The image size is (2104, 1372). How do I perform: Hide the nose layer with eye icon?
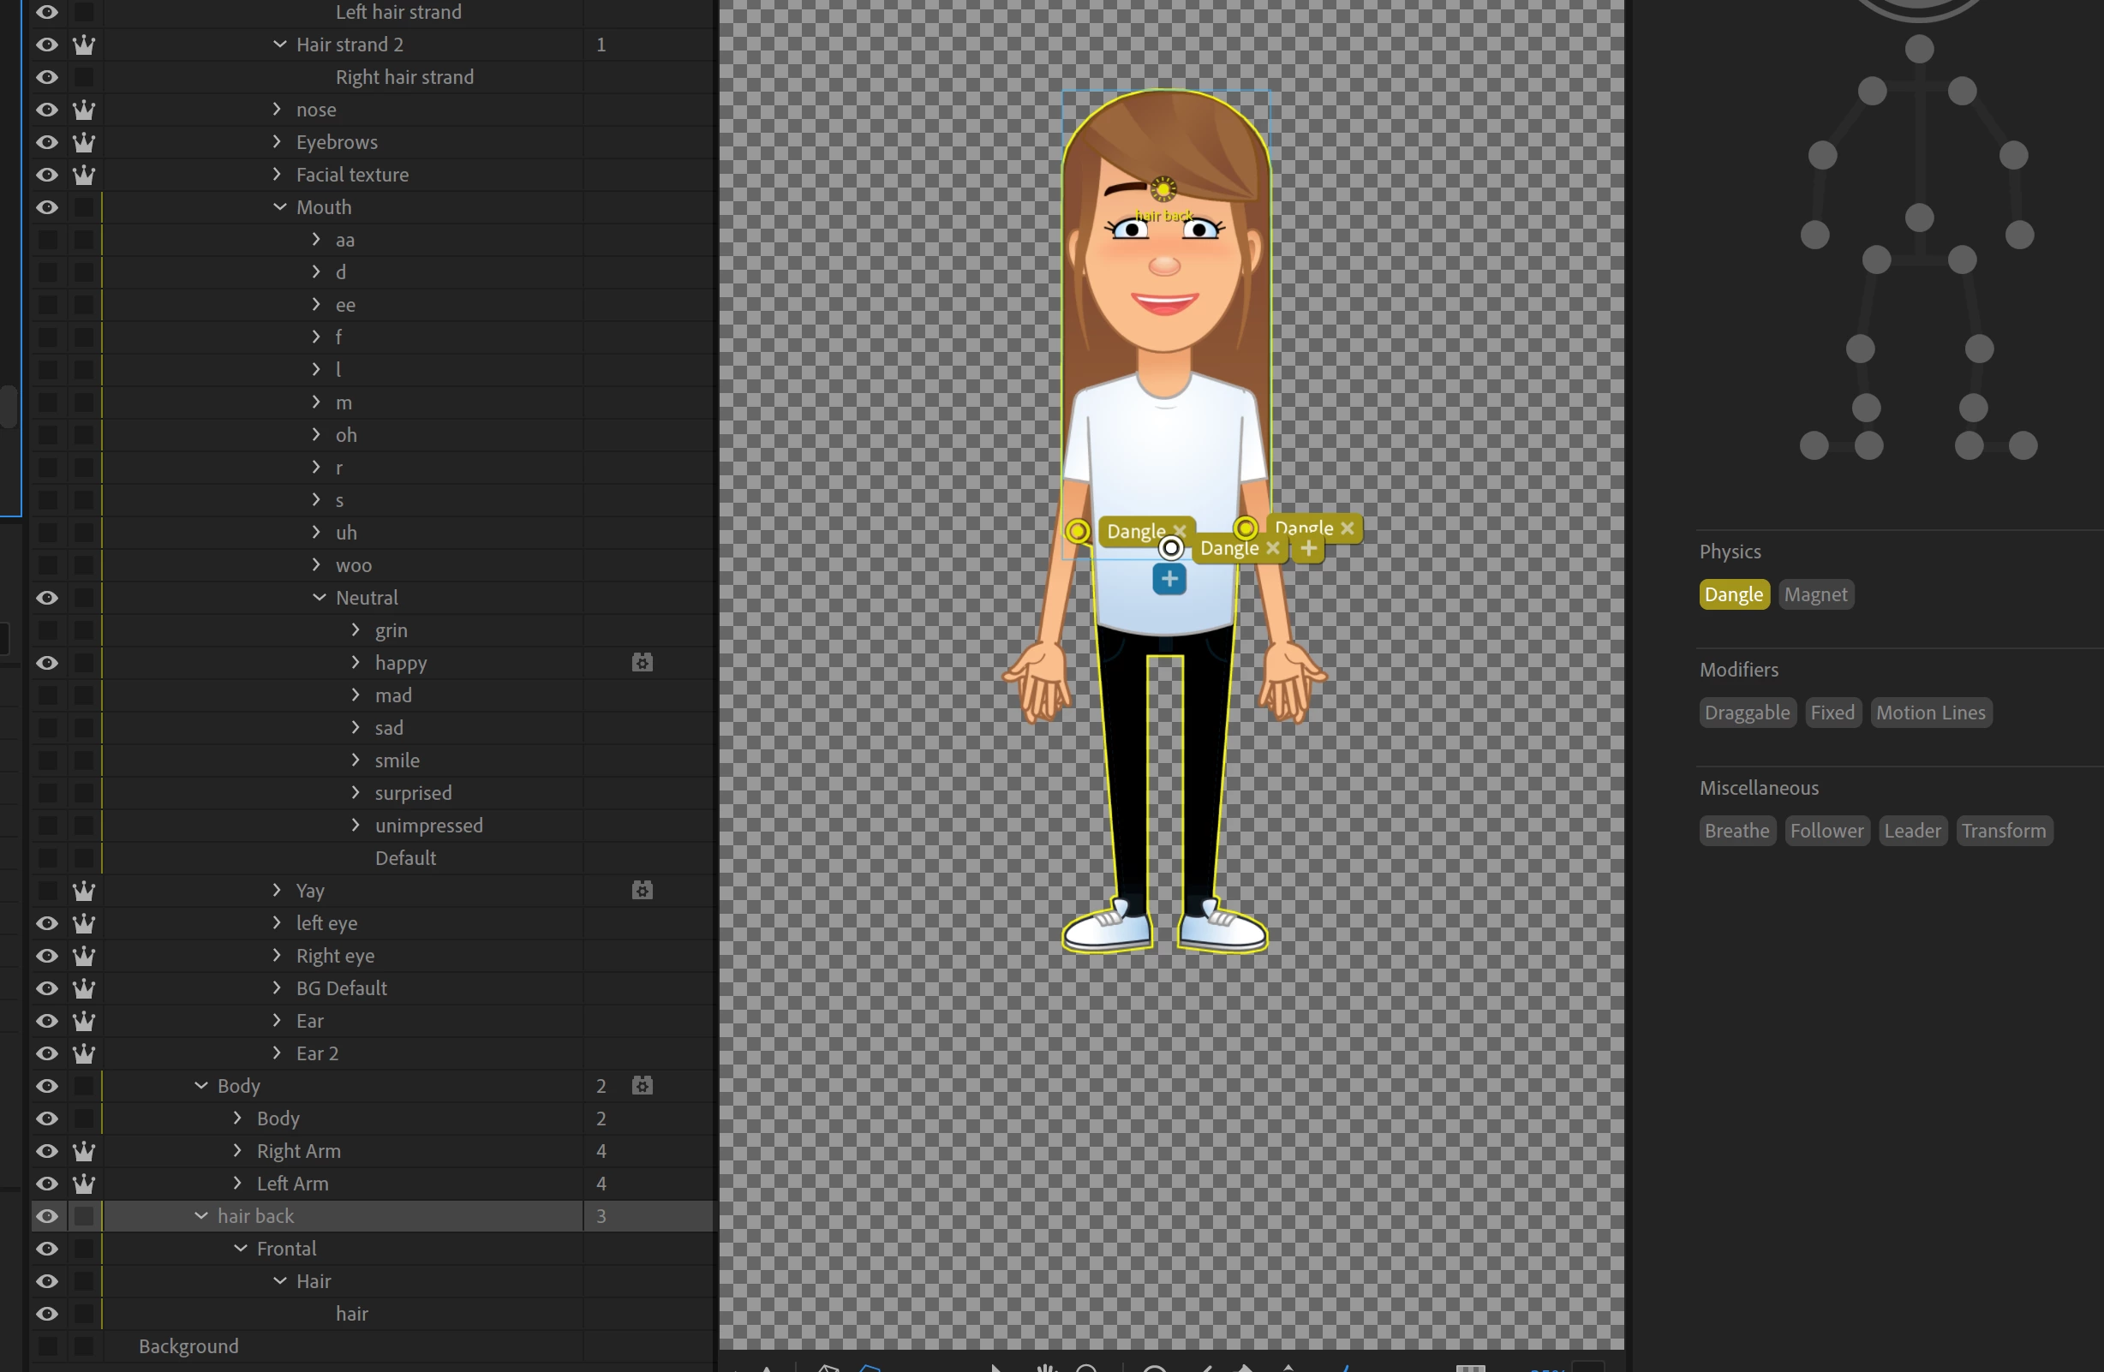click(x=47, y=110)
